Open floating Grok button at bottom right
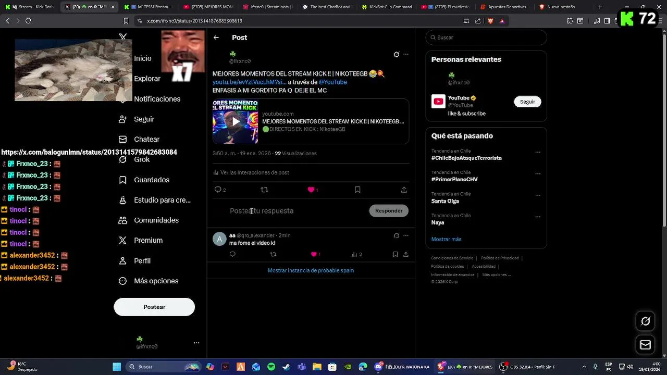667x375 pixels. click(x=645, y=321)
